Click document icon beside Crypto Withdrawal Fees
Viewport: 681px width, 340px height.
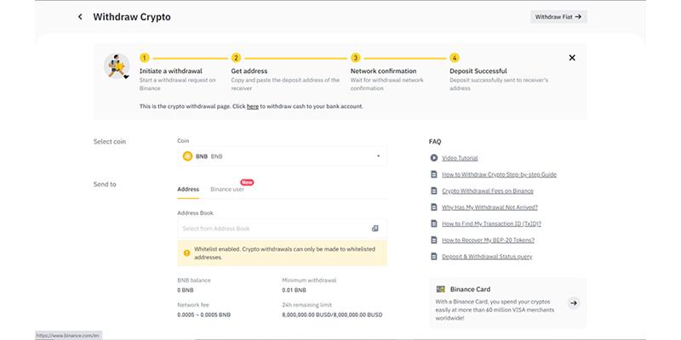pos(434,190)
